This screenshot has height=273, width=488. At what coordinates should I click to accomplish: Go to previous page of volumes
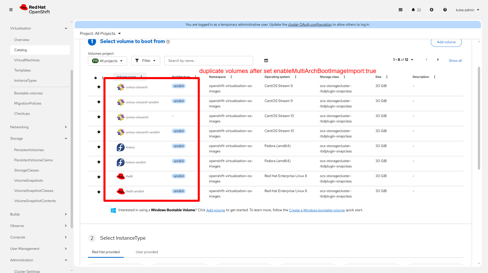[x=426, y=60]
